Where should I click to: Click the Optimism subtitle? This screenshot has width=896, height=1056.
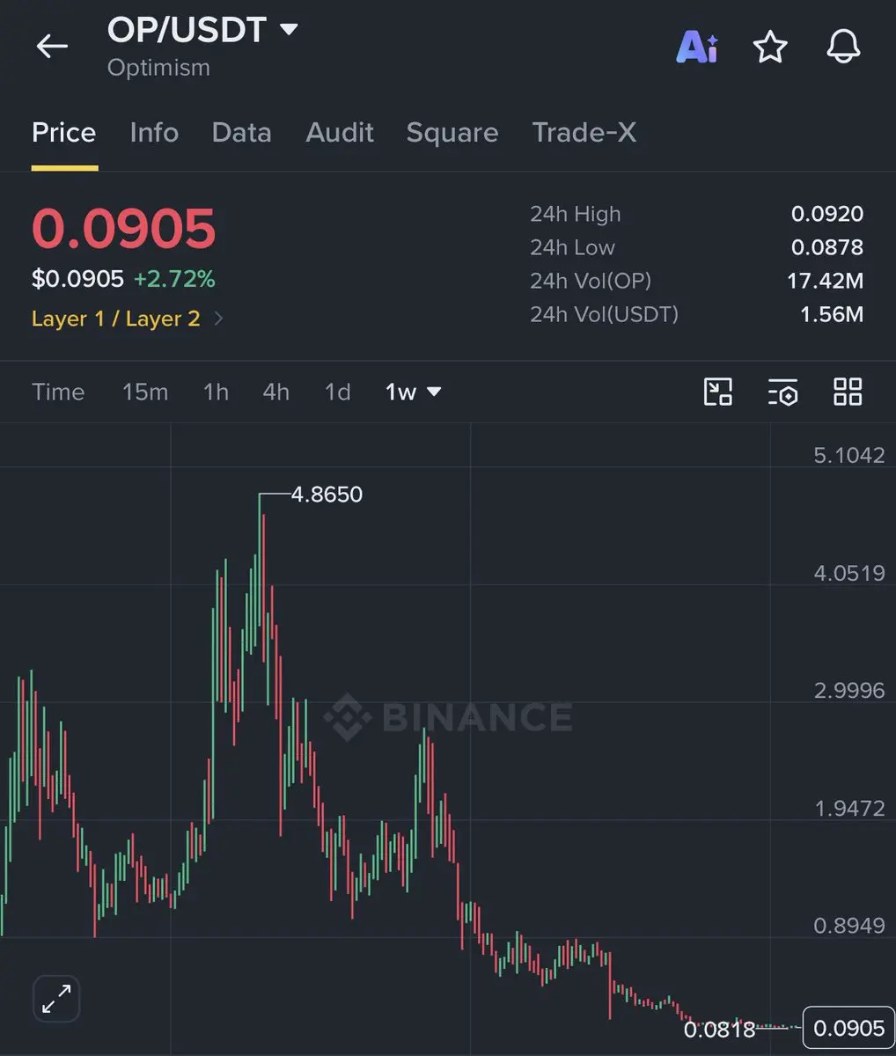(x=158, y=68)
